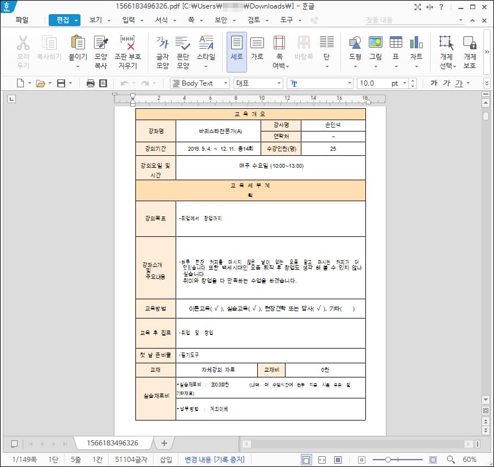494x467 pixels.
Task: Click the Print icon
Action: (x=91, y=83)
